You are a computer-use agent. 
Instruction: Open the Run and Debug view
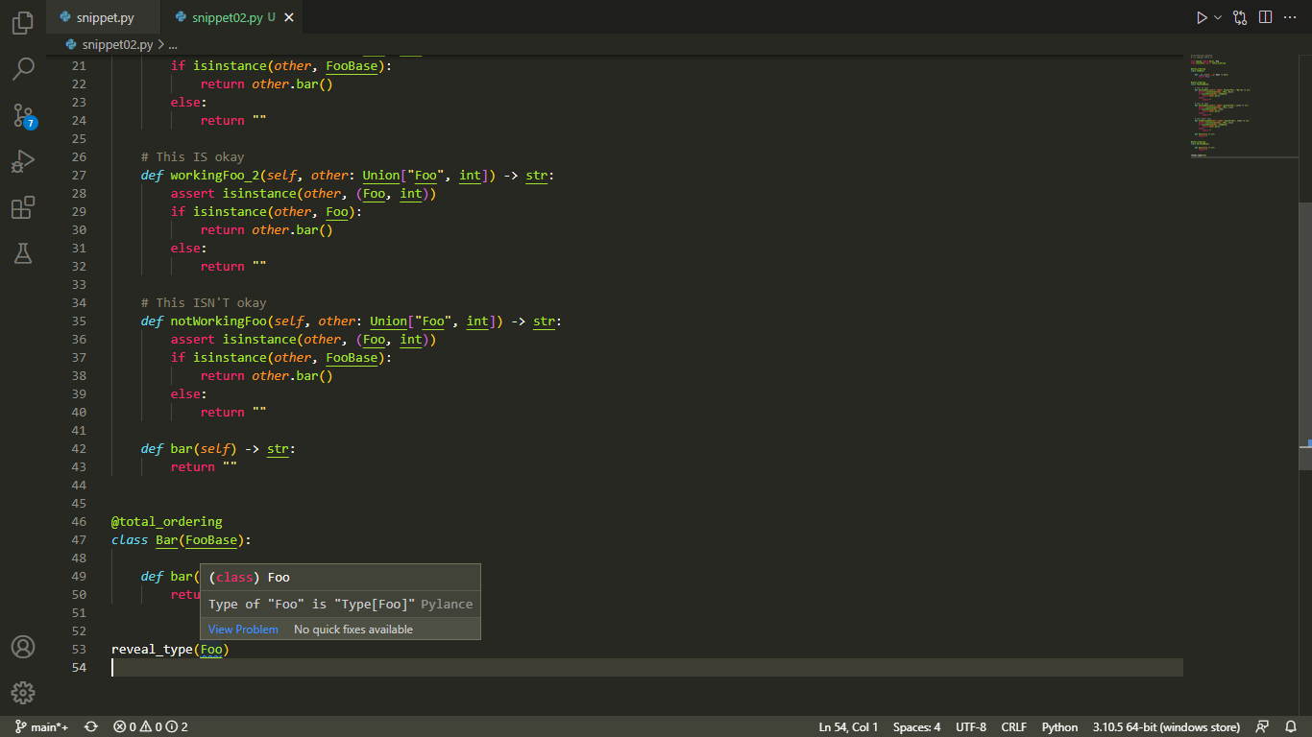pyautogui.click(x=22, y=160)
